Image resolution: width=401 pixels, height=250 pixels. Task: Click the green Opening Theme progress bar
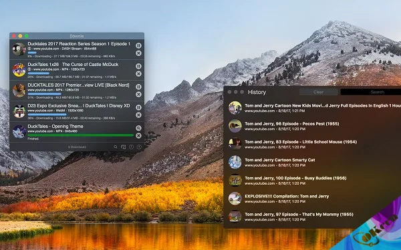pos(81,135)
